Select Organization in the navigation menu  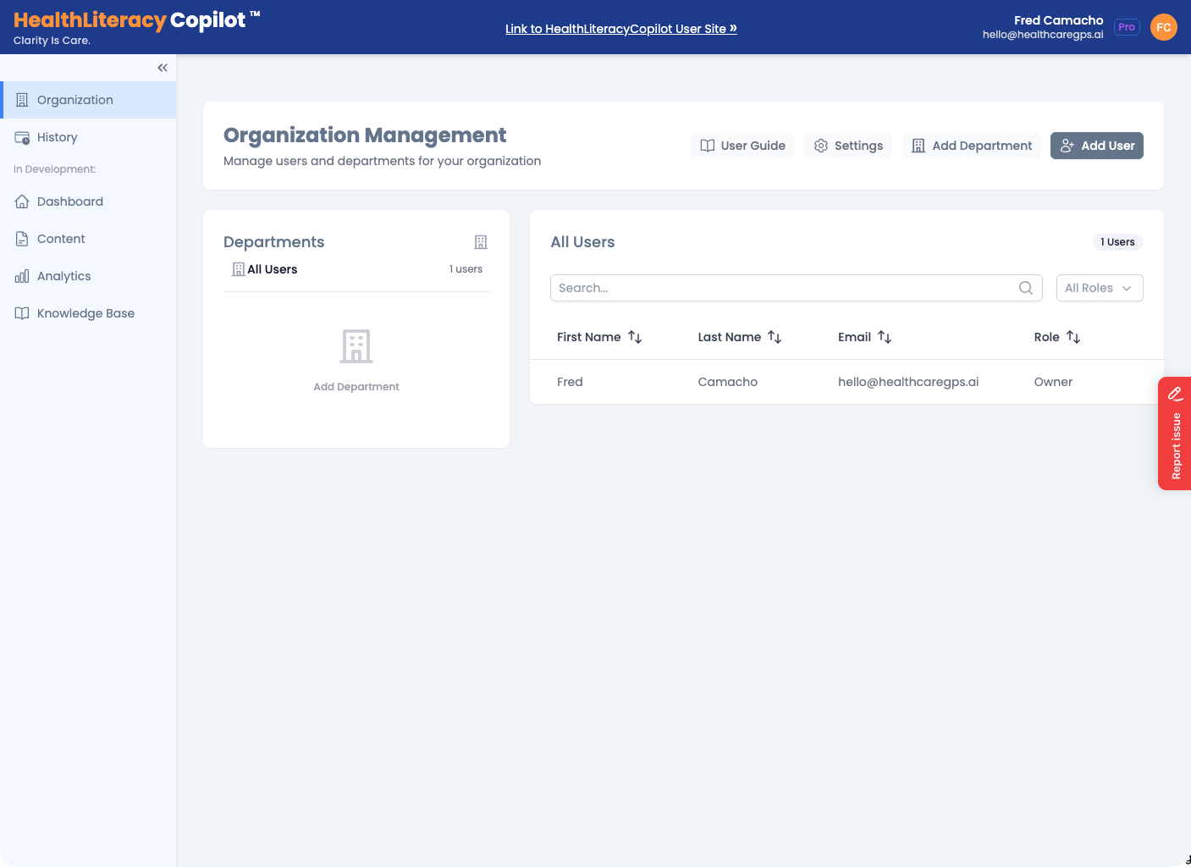click(76, 99)
